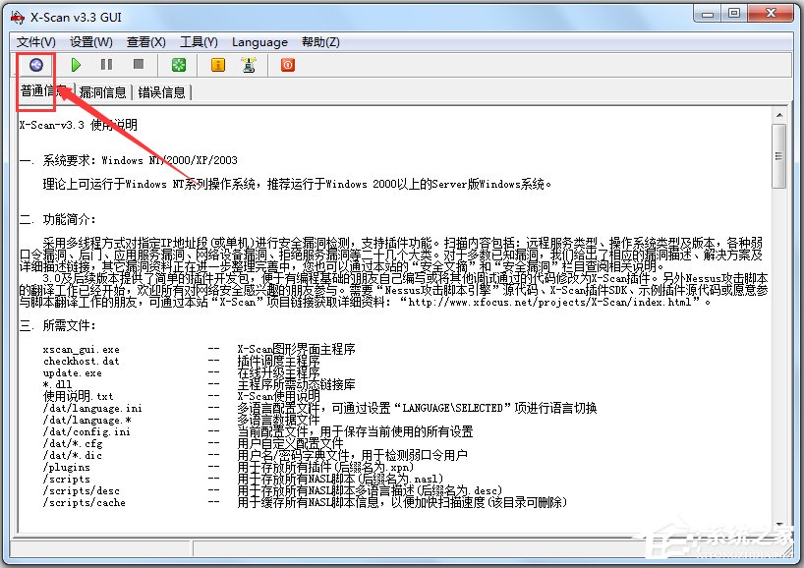Viewport: 804px width, 568px height.
Task: Click the scrollbar down arrow
Action: point(778,524)
